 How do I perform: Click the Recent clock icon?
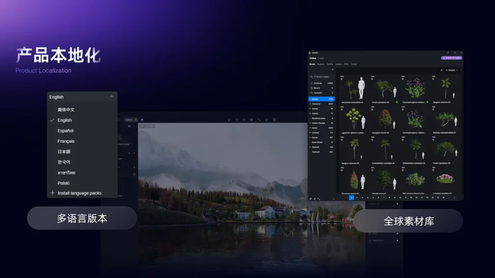pos(311,88)
